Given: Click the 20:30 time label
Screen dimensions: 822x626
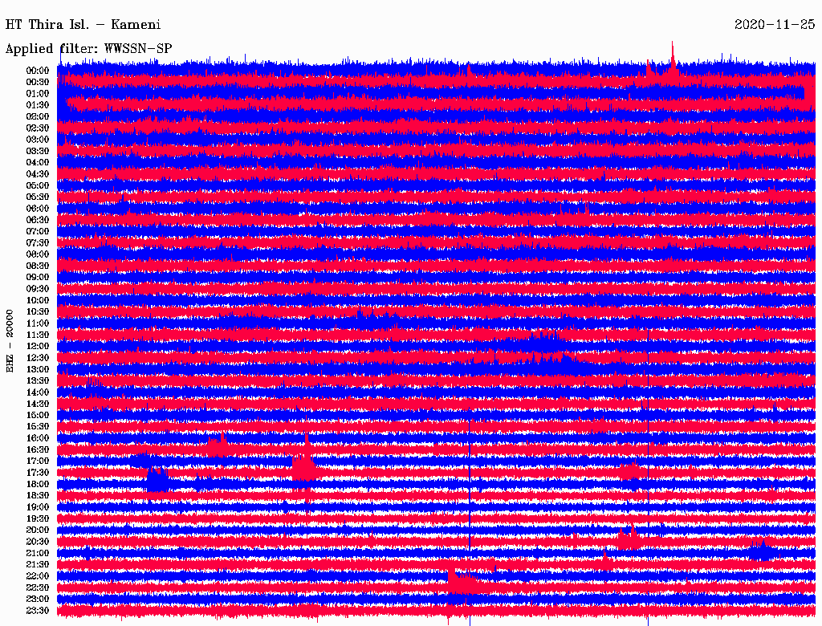Looking at the screenshot, I should (38, 541).
